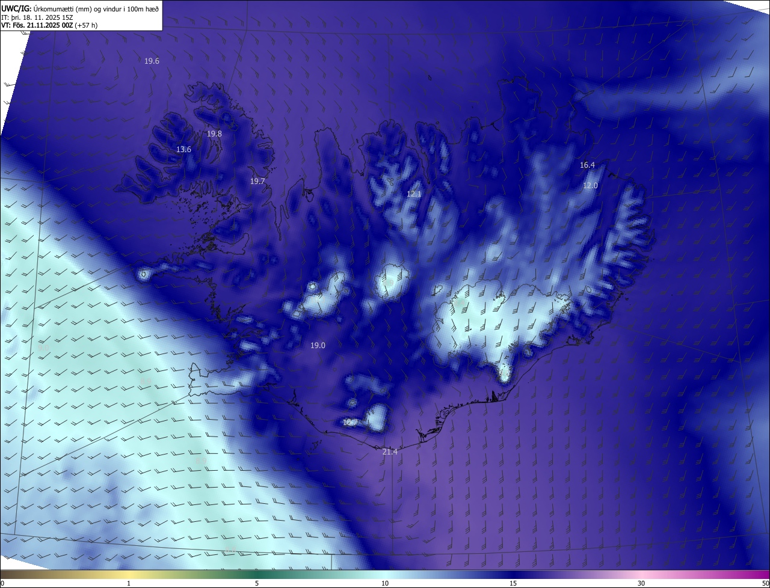
Task: Click the 21.4 value label
Action: pyautogui.click(x=390, y=452)
